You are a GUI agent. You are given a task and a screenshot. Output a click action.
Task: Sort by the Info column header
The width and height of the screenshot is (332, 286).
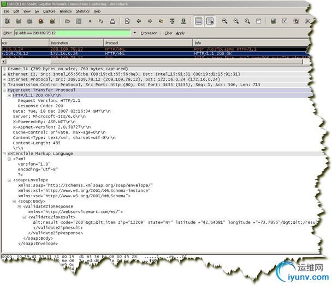251,43
